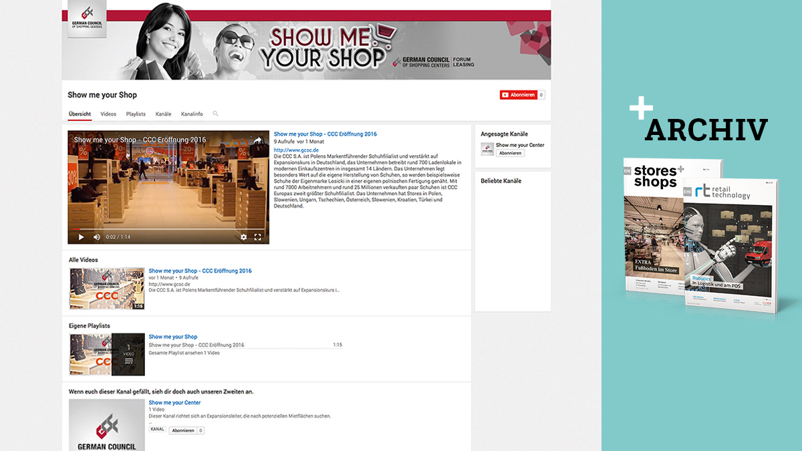
Task: Mute the video player volume
Action: click(x=96, y=237)
